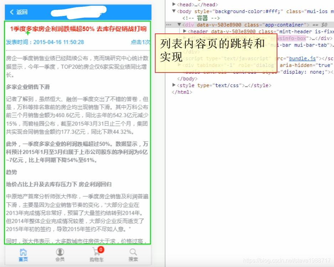
Task: Click the 点击1次 click counter
Action: [140, 42]
